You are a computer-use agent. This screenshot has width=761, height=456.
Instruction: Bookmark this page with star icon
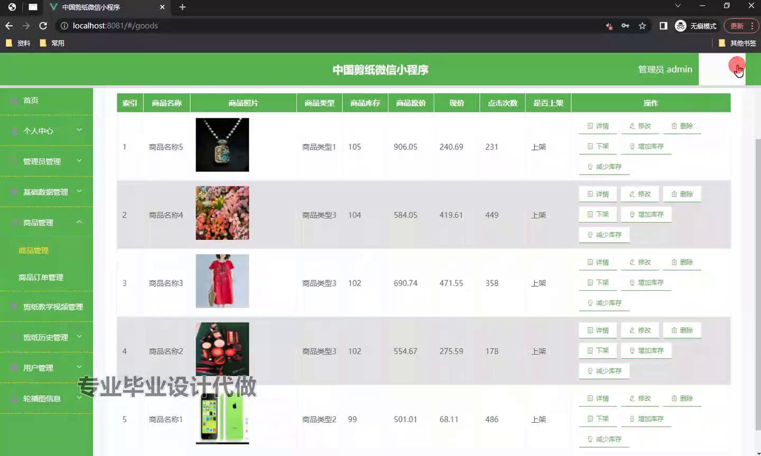[x=642, y=26]
